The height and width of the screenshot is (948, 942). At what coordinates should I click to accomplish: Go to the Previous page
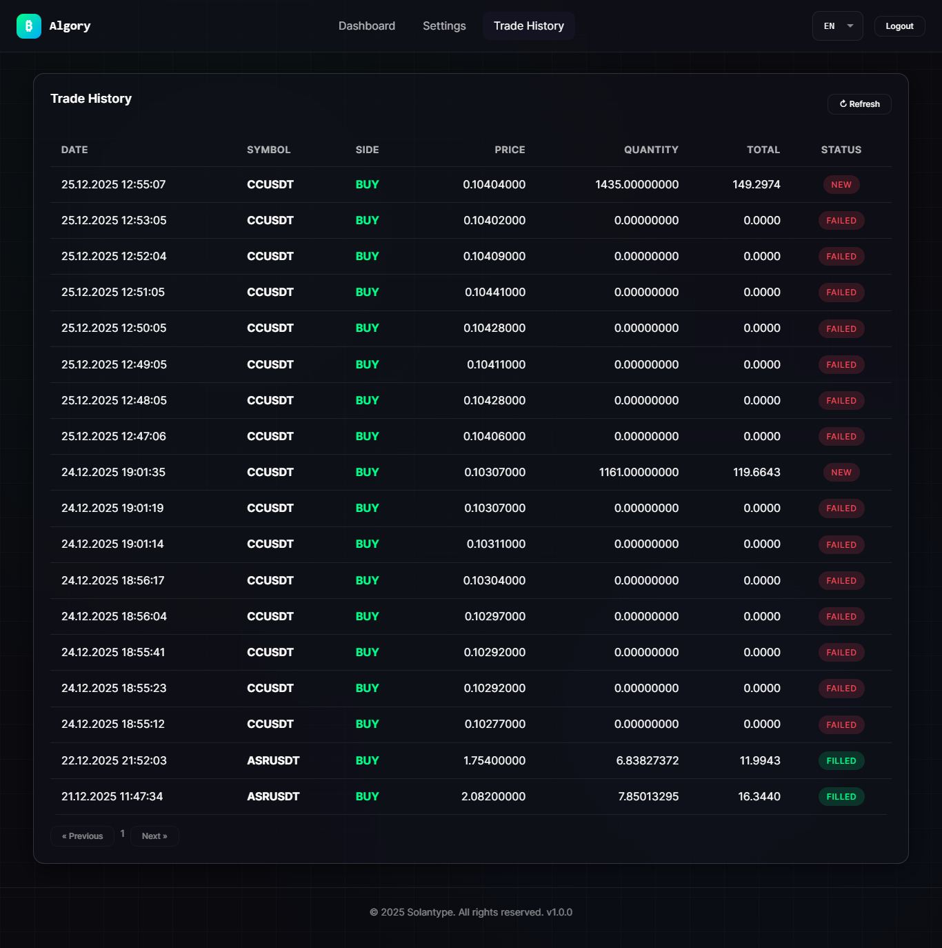pyautogui.click(x=82, y=836)
